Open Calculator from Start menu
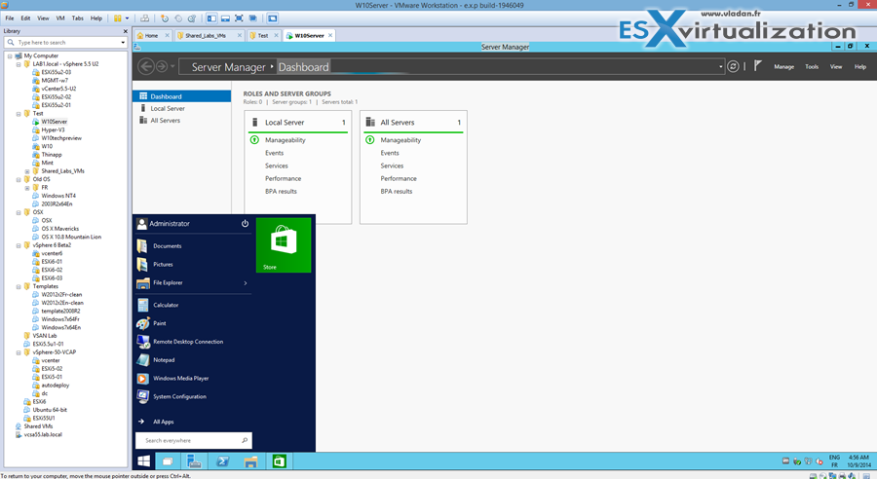Image resolution: width=877 pixels, height=479 pixels. [x=193, y=305]
